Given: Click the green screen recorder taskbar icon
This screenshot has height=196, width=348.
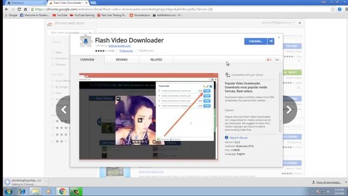Looking at the screenshot, I should [x=76, y=191].
